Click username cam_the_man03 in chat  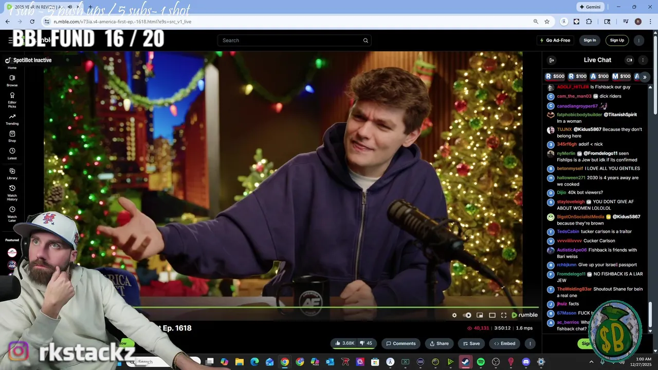pyautogui.click(x=574, y=96)
